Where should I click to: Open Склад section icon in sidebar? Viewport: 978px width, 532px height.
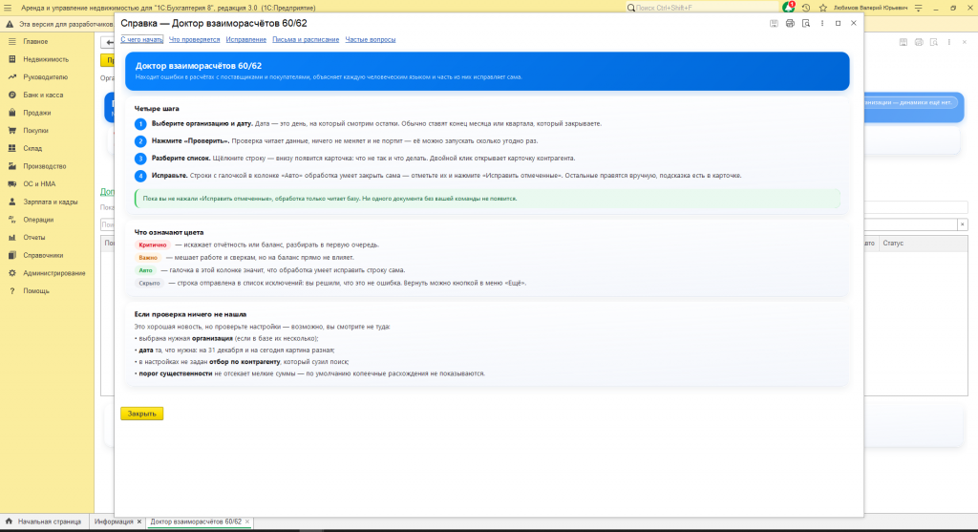point(11,148)
